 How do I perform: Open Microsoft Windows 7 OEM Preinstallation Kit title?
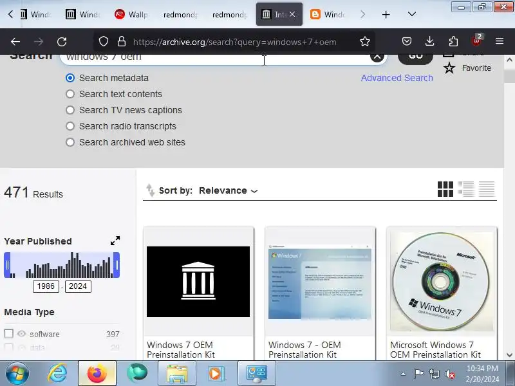tap(435, 350)
